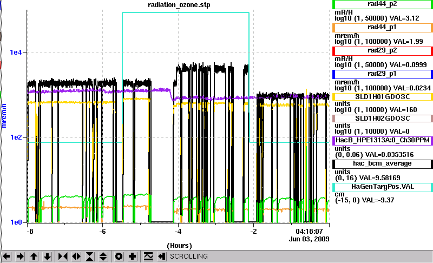The width and height of the screenshot is (433, 263).
Task: Click the (Hours) x-axis title
Action: pyautogui.click(x=179, y=246)
